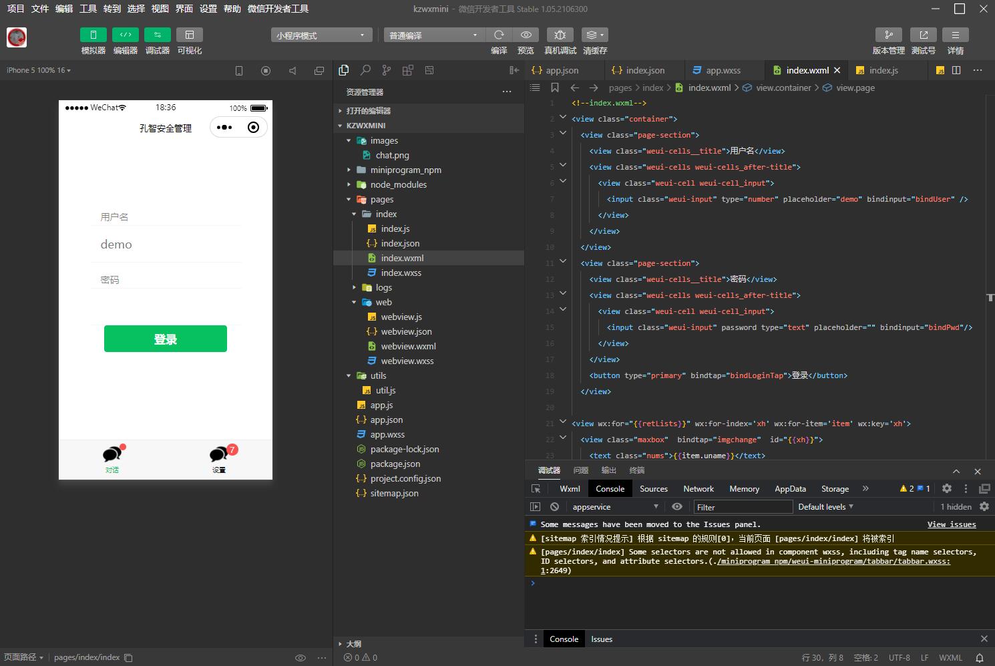Open the 普通编译 compile mode dropdown

(x=434, y=35)
